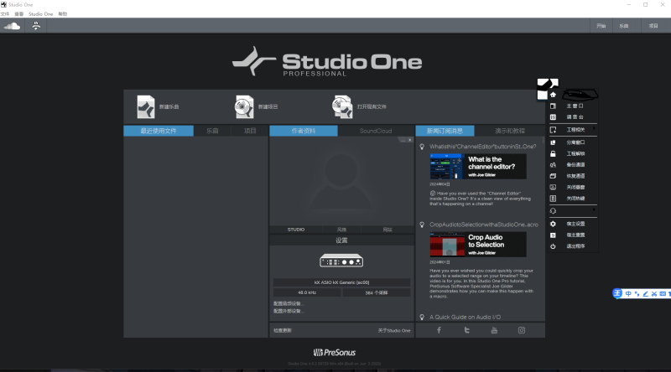
Task: Click the 项目 page button at top right
Action: pos(653,26)
